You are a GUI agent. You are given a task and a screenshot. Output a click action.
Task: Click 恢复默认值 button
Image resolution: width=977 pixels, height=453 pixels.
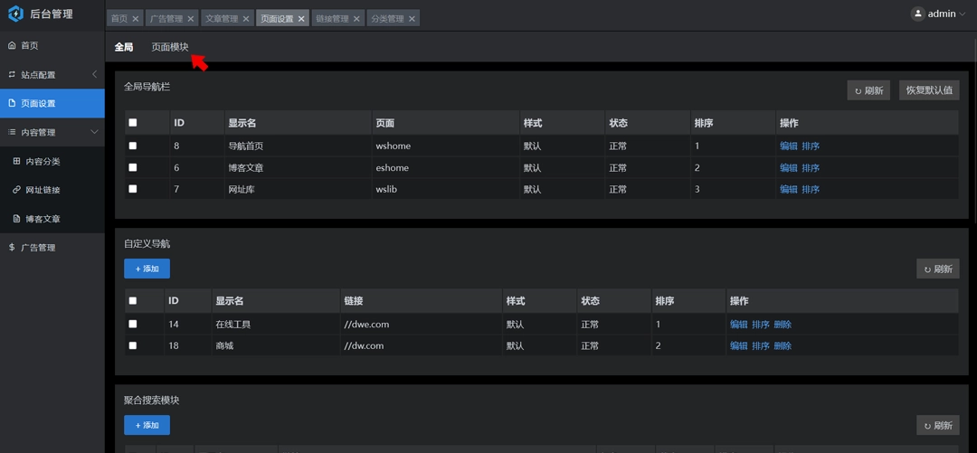tap(929, 90)
